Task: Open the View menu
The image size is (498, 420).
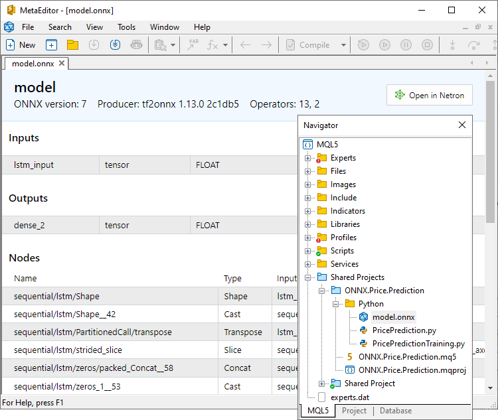Action: 95,27
